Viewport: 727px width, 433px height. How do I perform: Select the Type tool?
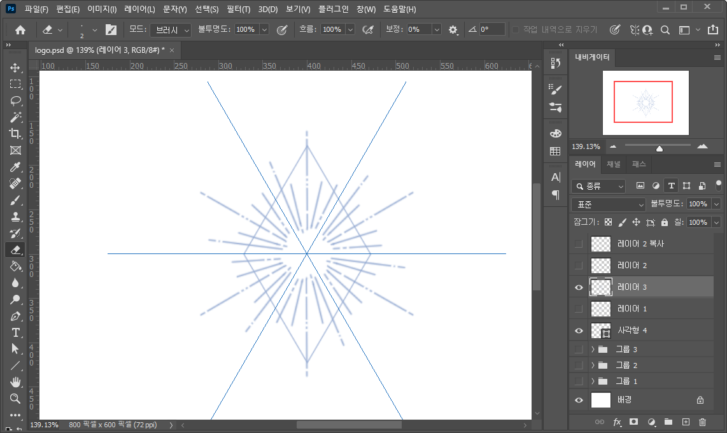[15, 332]
